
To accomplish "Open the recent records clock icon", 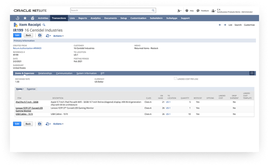I will pos(18,18).
